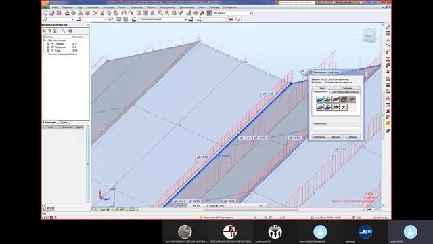Click the viewport's vertical scrollbar
This screenshot has width=433, height=244.
383,115
